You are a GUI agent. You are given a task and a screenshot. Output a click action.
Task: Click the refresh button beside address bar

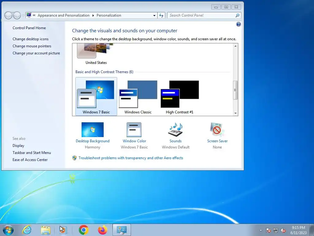[x=161, y=15]
